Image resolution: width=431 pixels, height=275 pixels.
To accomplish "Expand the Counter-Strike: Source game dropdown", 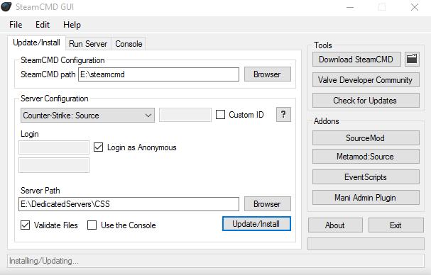I will click(x=87, y=116).
